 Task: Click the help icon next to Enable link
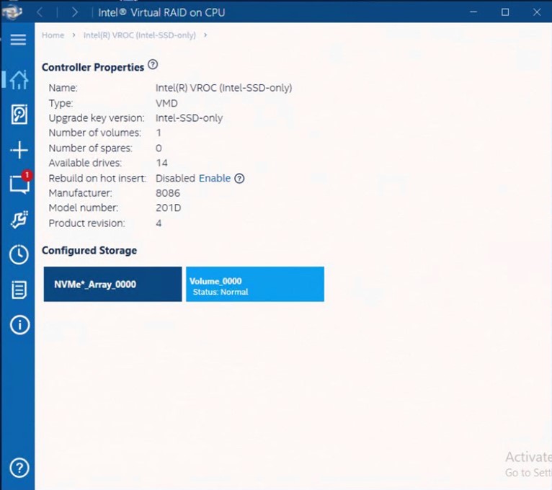[x=239, y=179]
